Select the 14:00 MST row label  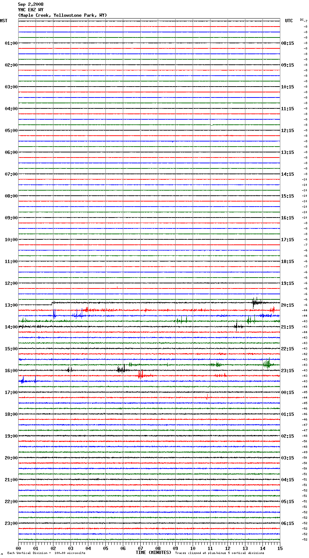[11, 327]
